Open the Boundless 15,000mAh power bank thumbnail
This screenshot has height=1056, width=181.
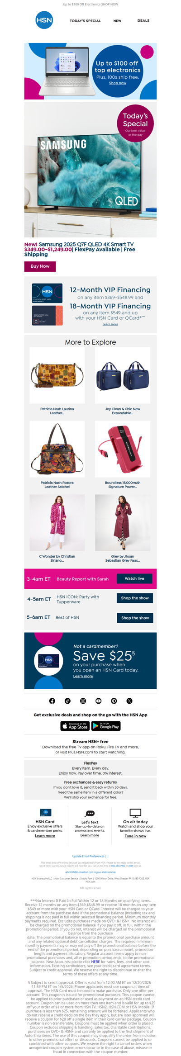tap(123, 449)
